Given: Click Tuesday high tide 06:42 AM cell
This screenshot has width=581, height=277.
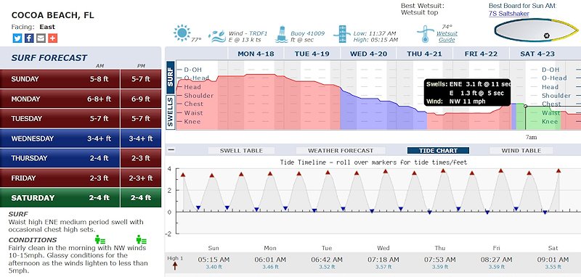Looking at the screenshot, I should pos(326,262).
